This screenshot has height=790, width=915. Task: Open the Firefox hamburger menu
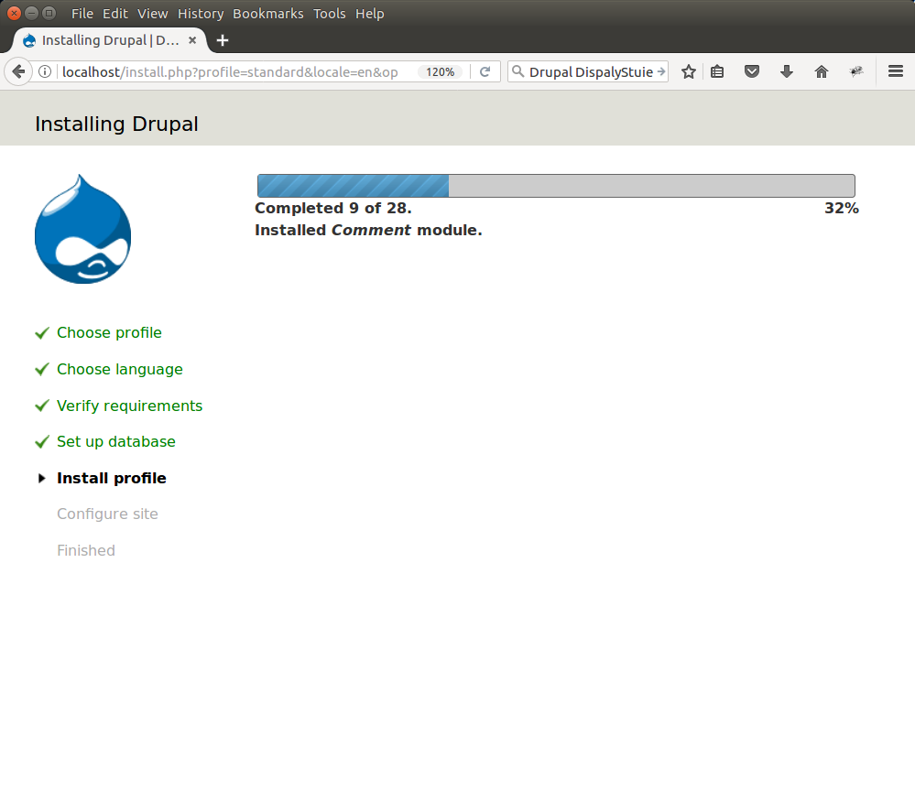point(895,71)
